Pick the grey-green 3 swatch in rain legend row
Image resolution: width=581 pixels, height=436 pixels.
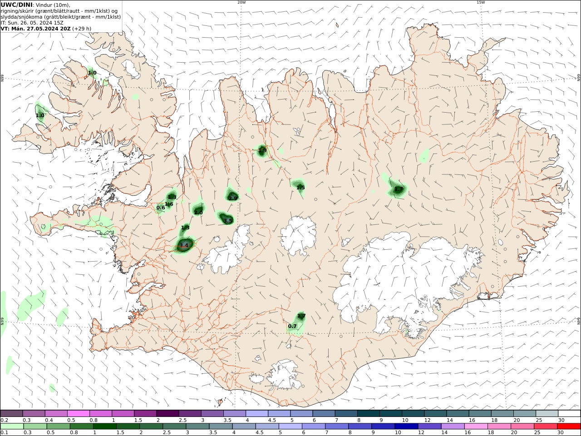tap(197, 426)
